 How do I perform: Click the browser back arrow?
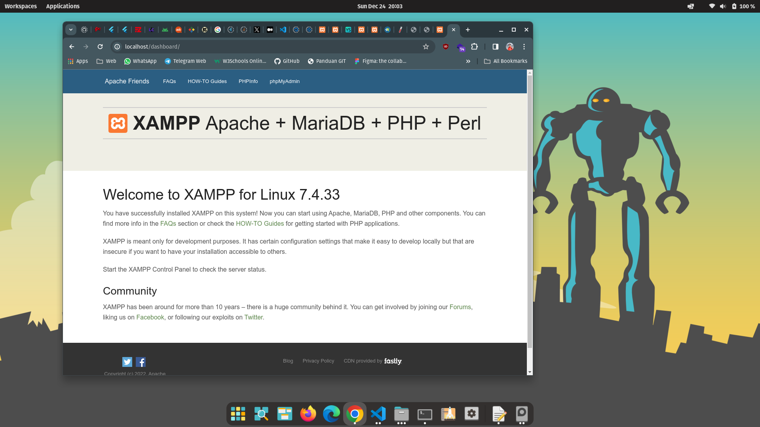coord(72,47)
